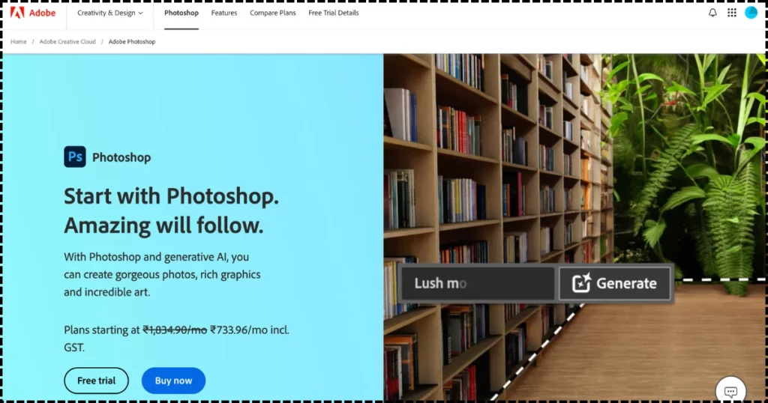This screenshot has height=403, width=768.
Task: Click the Photoshop Ps app icon
Action: point(75,157)
